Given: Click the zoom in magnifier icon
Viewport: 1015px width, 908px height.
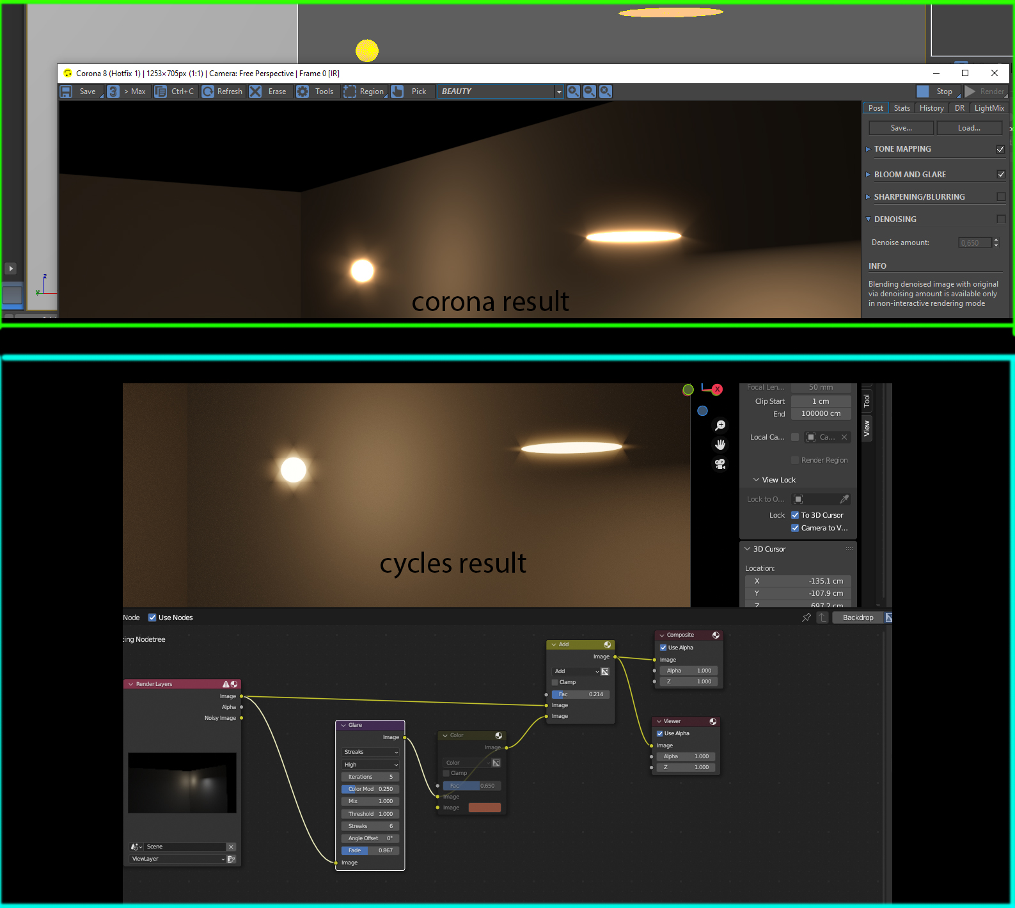Looking at the screenshot, I should 574,92.
